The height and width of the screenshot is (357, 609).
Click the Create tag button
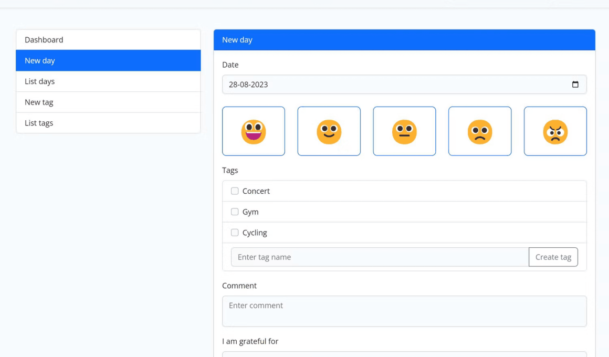tap(553, 257)
